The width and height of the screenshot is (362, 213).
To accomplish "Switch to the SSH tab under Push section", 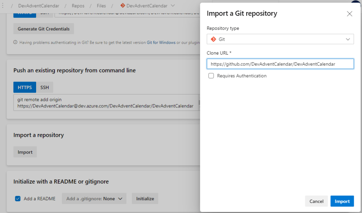I will 45,87.
